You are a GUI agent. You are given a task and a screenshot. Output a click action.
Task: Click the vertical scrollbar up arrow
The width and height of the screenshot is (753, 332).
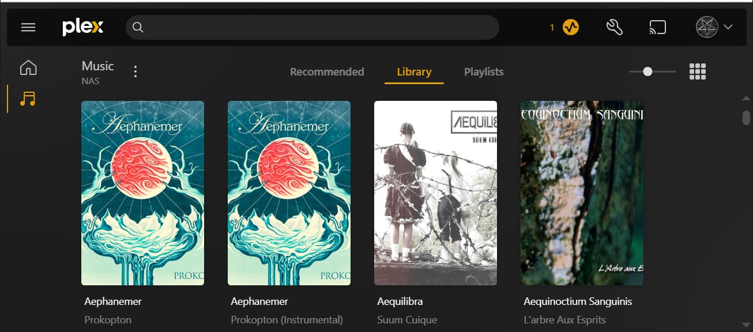click(x=746, y=98)
